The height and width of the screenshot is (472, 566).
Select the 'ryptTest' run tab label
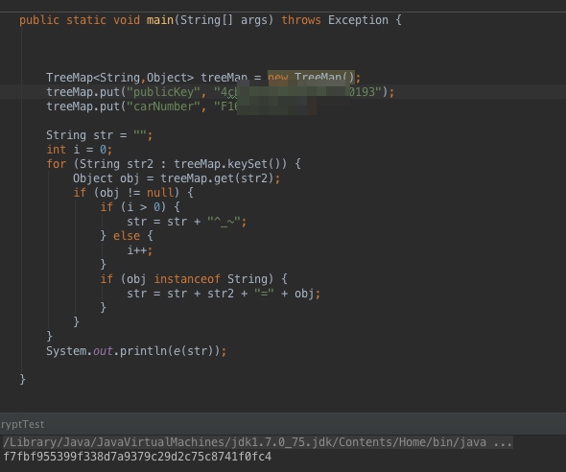click(x=22, y=424)
